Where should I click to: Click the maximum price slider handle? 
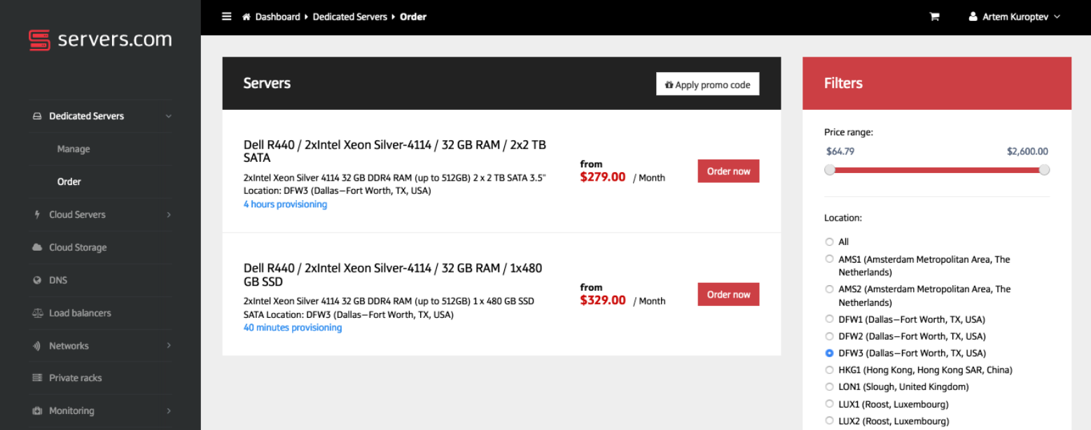(1044, 169)
